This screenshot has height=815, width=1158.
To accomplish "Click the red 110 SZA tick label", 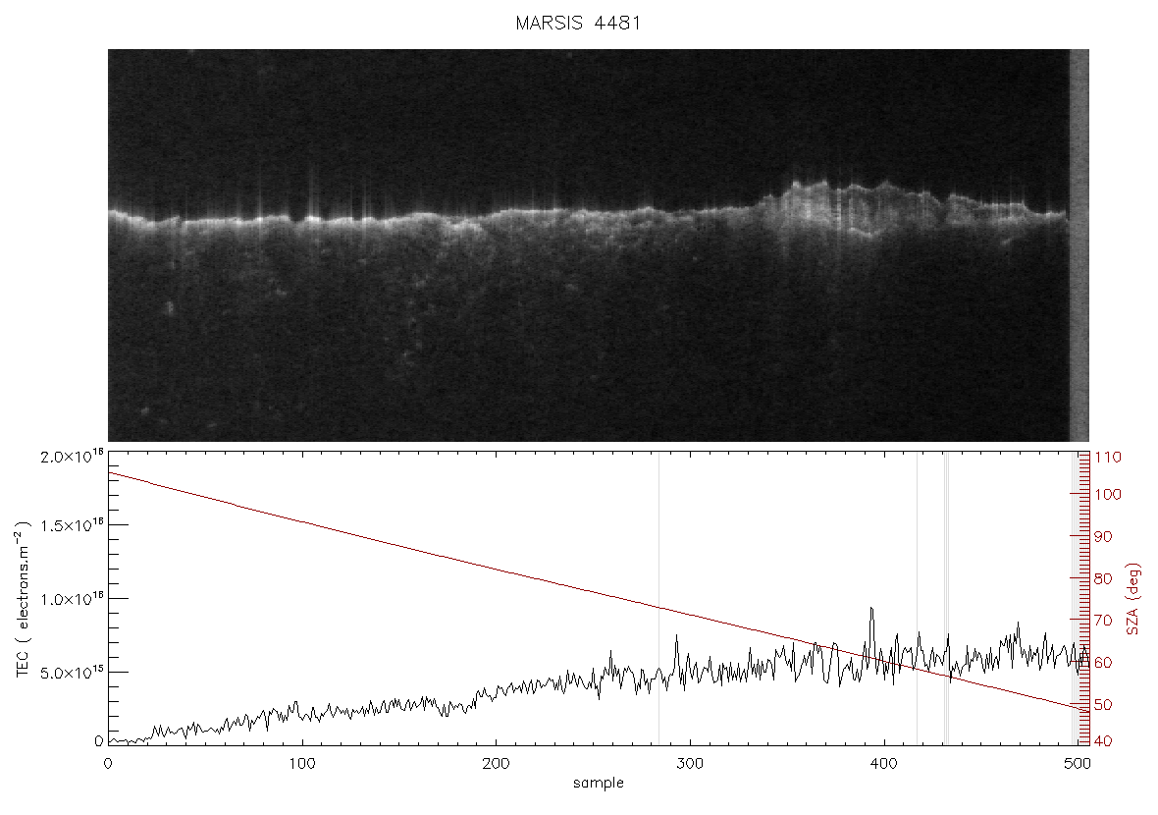I will [1108, 458].
